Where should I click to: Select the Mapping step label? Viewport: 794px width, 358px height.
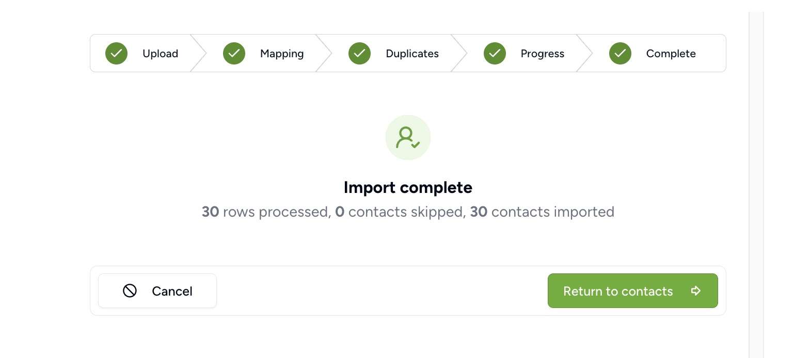[282, 54]
